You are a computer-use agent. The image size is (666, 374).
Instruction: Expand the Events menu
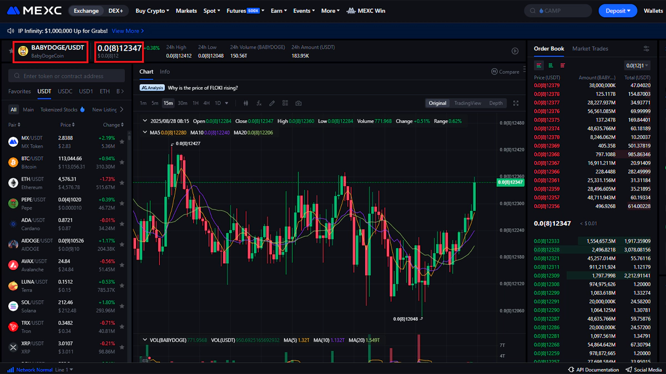(304, 11)
